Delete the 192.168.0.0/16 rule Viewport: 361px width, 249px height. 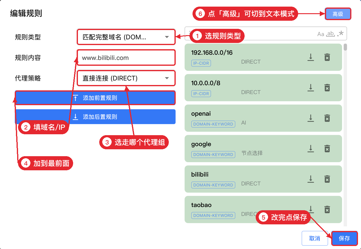pyautogui.click(x=327, y=57)
